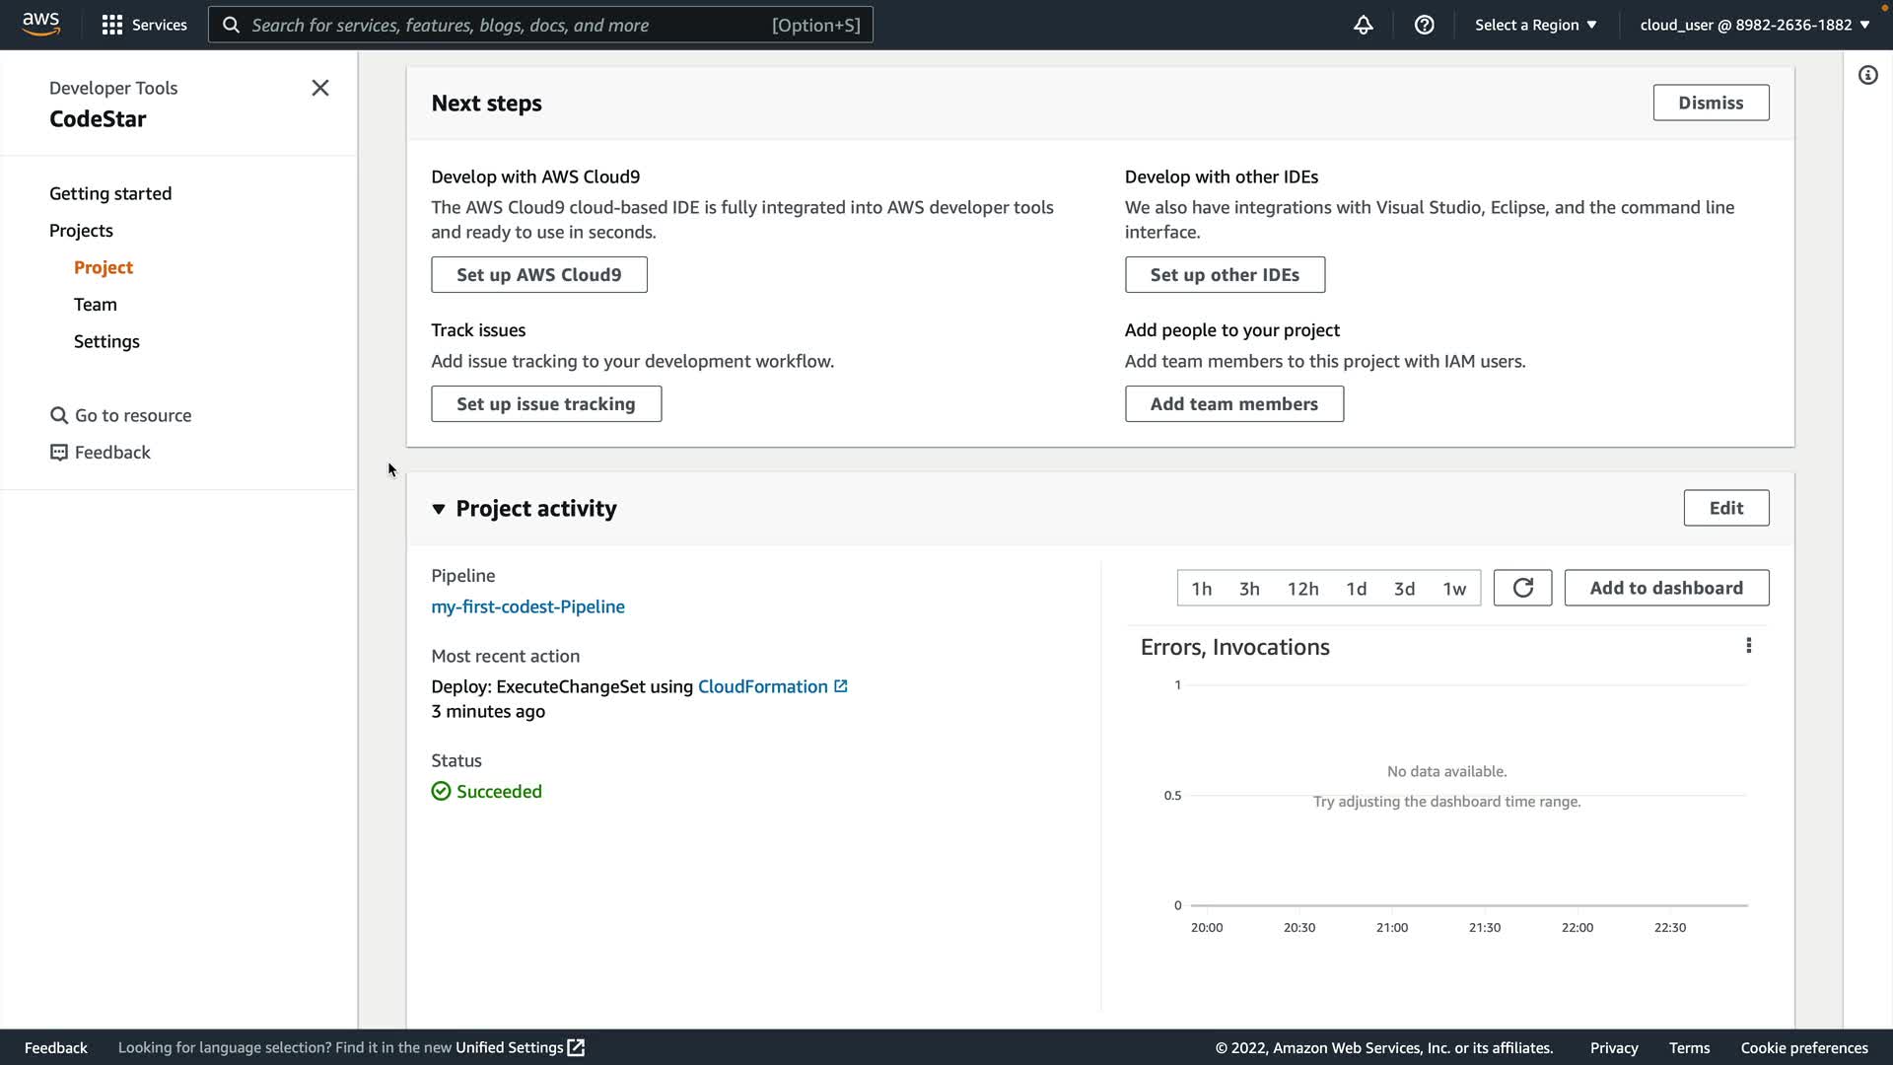Click Set up AWS Cloud9 button
This screenshot has height=1065, width=1893.
(x=538, y=275)
